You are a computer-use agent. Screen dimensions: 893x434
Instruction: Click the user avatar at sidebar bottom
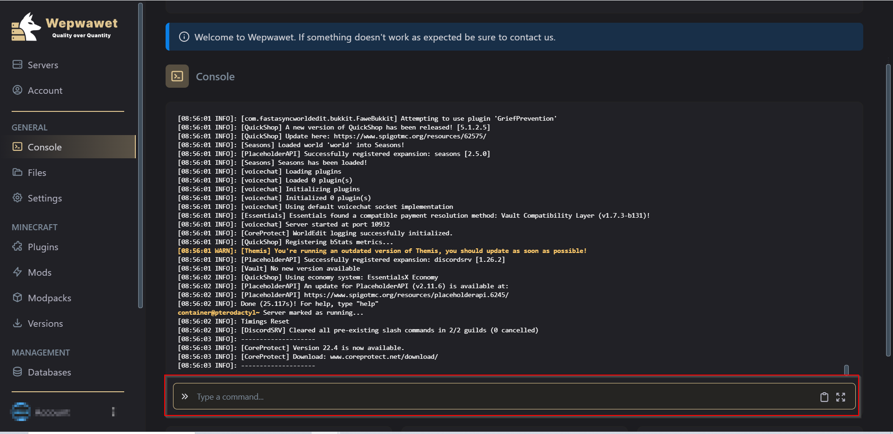coord(20,412)
